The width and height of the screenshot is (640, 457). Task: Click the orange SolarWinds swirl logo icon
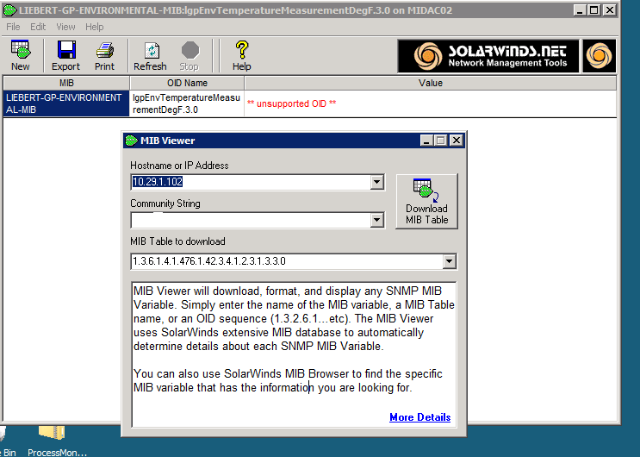(600, 56)
